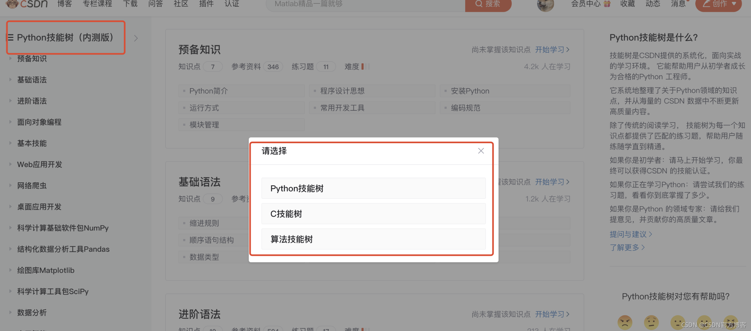Click the orange 搜索 button
751x331 pixels.
pos(488,4)
